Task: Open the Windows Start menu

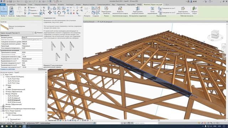Action: tap(2, 126)
